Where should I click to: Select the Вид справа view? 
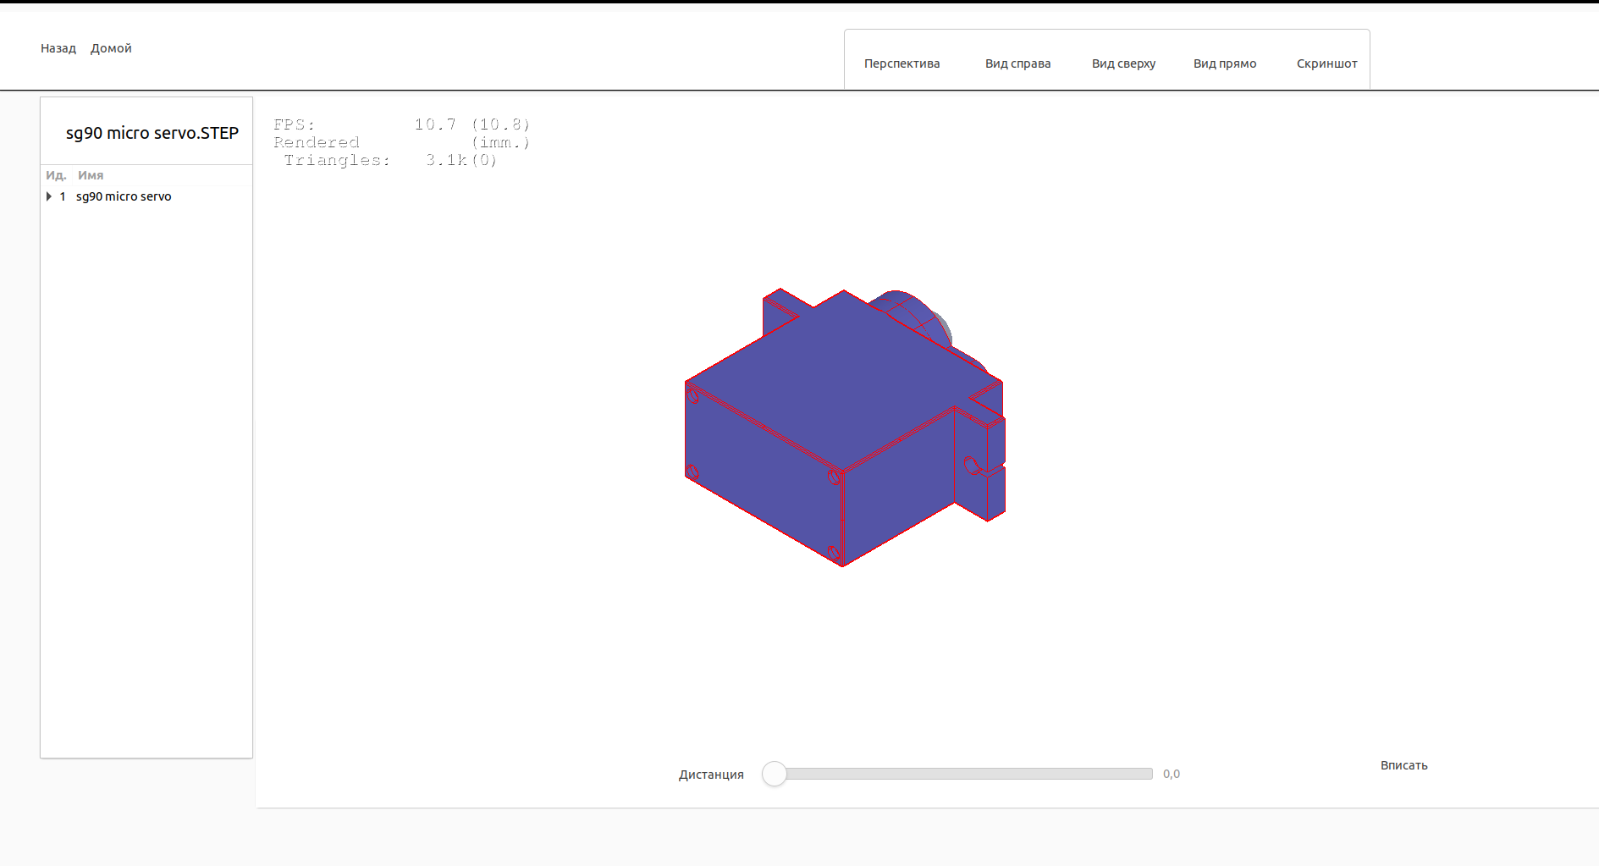click(x=1017, y=63)
